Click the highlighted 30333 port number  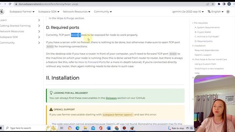click(x=75, y=35)
